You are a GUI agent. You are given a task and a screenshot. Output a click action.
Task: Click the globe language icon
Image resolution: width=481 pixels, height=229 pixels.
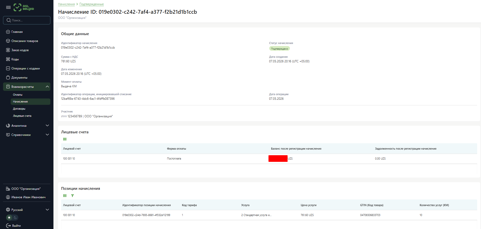tap(8, 210)
